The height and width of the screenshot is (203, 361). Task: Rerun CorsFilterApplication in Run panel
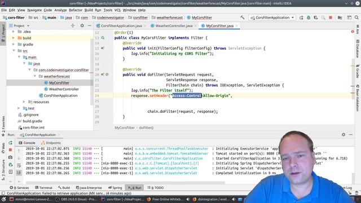click(10, 143)
